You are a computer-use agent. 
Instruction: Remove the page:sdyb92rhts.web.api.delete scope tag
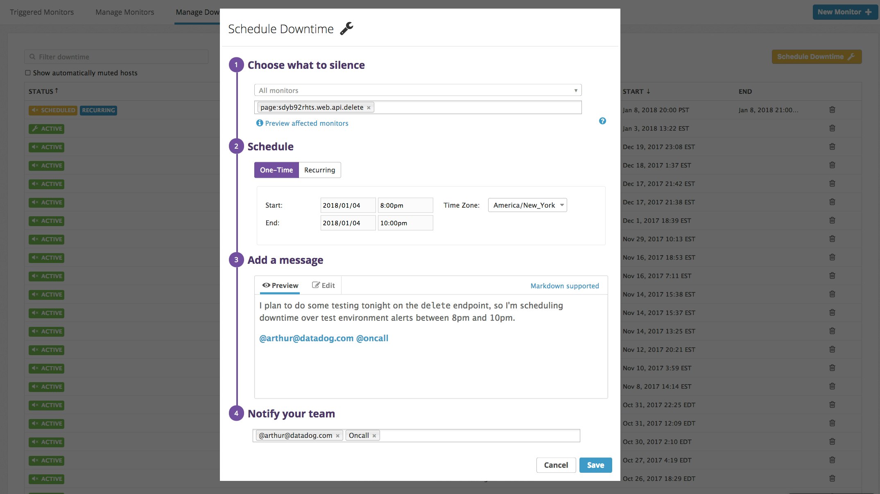(368, 107)
